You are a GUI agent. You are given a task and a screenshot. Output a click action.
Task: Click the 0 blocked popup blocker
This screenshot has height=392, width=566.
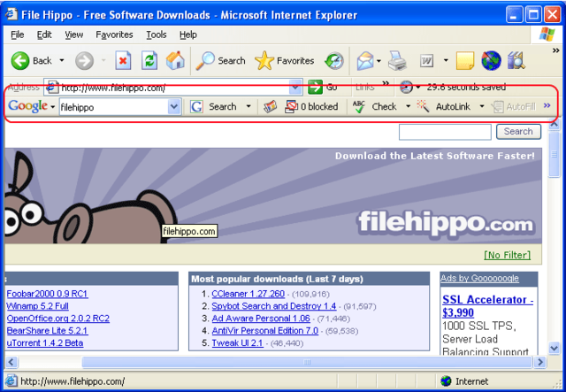click(311, 106)
